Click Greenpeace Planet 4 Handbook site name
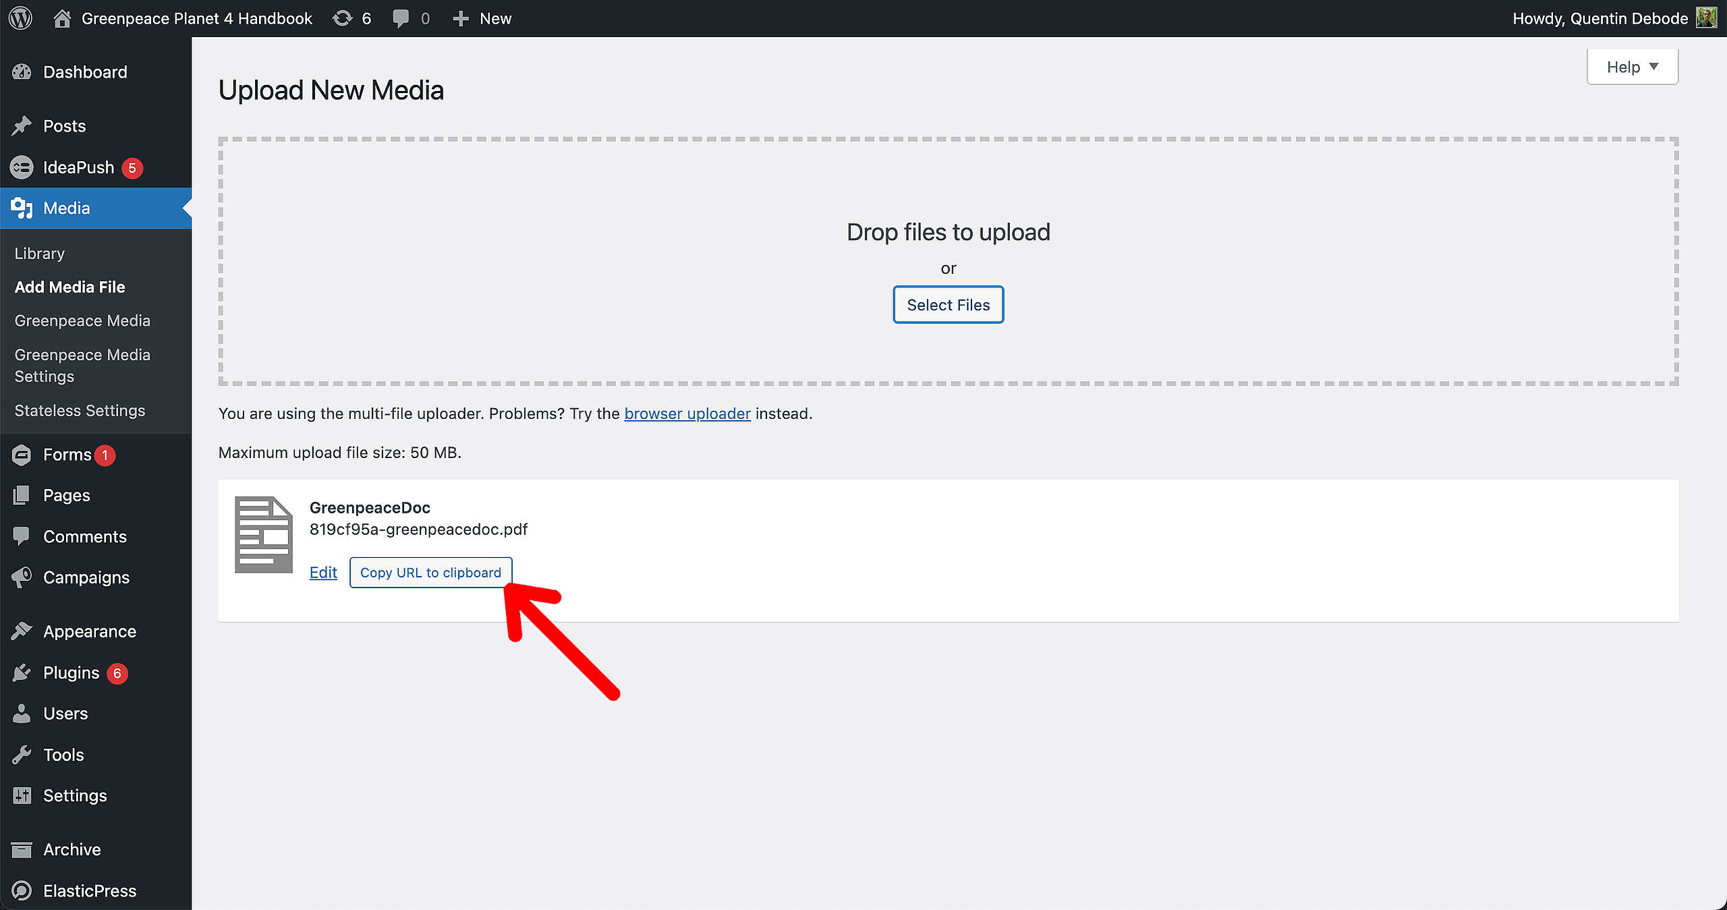Viewport: 1727px width, 910px height. tap(197, 18)
